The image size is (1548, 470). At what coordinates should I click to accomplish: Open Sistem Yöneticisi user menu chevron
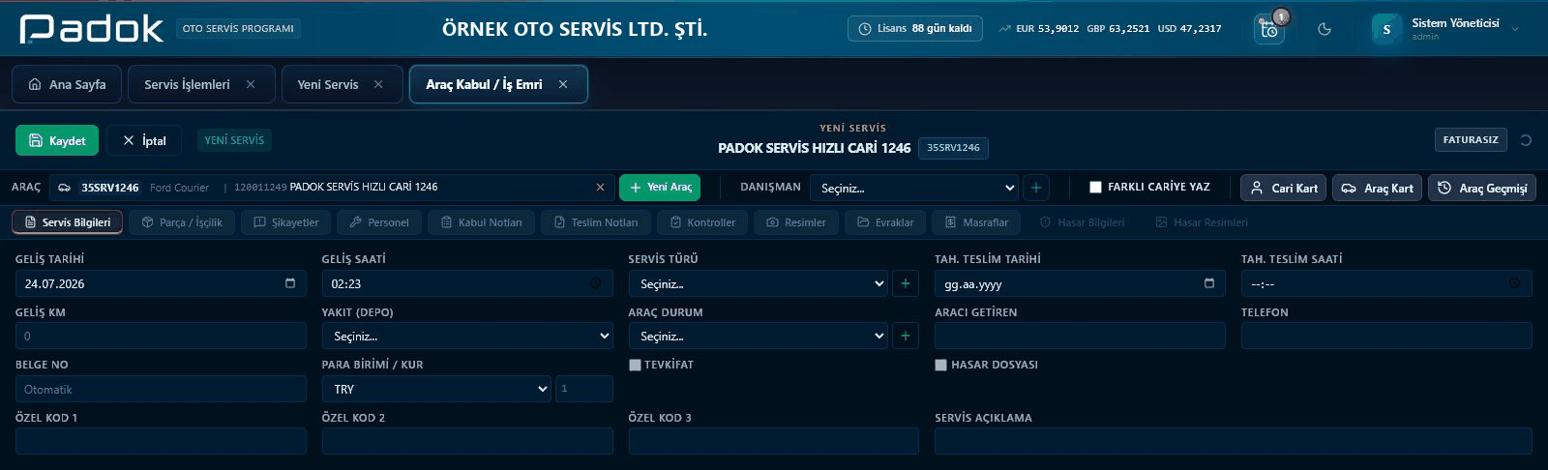pos(1515,29)
